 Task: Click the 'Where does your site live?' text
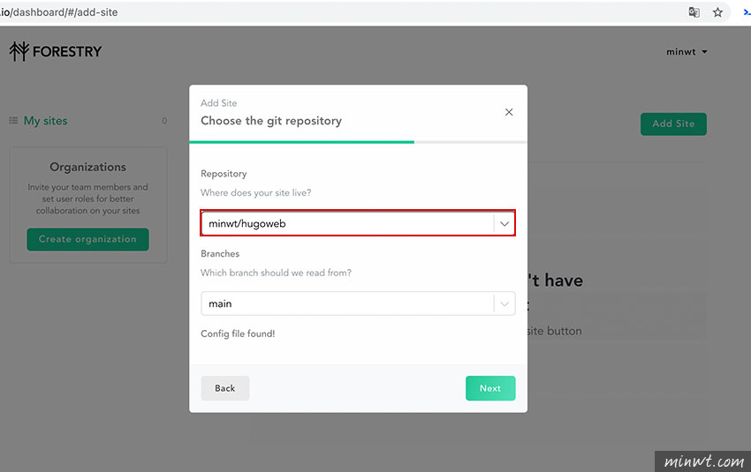pos(255,192)
